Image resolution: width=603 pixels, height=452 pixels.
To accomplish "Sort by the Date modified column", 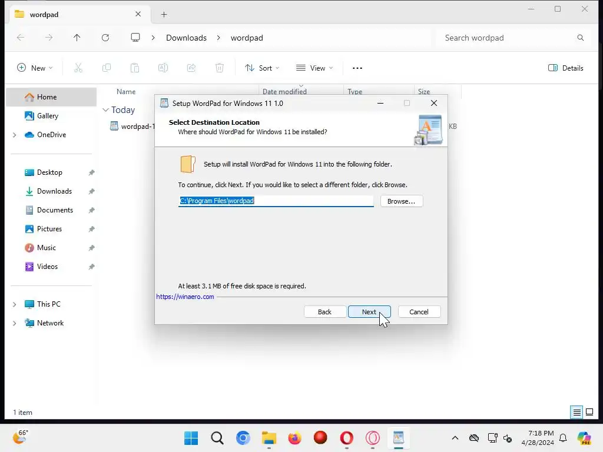I will (x=284, y=91).
